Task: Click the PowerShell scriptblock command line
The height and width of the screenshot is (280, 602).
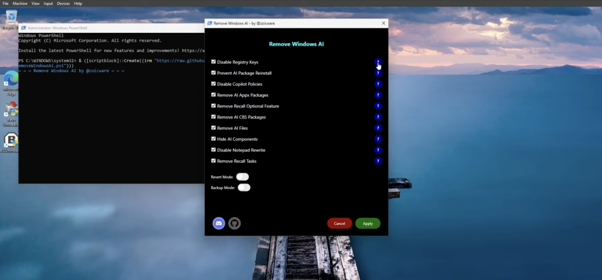Action: 111,63
